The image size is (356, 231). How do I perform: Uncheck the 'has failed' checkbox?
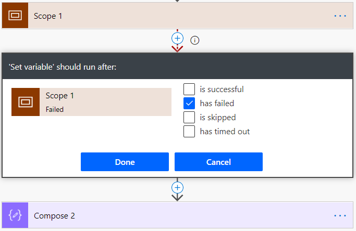coord(189,103)
